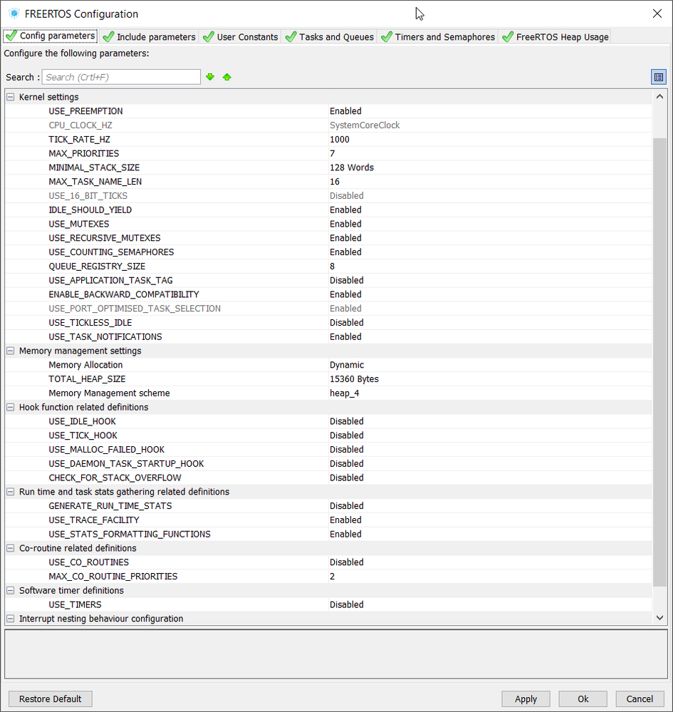
Task: Select the MAX_PRIORITIES parameter label
Action: 83,153
